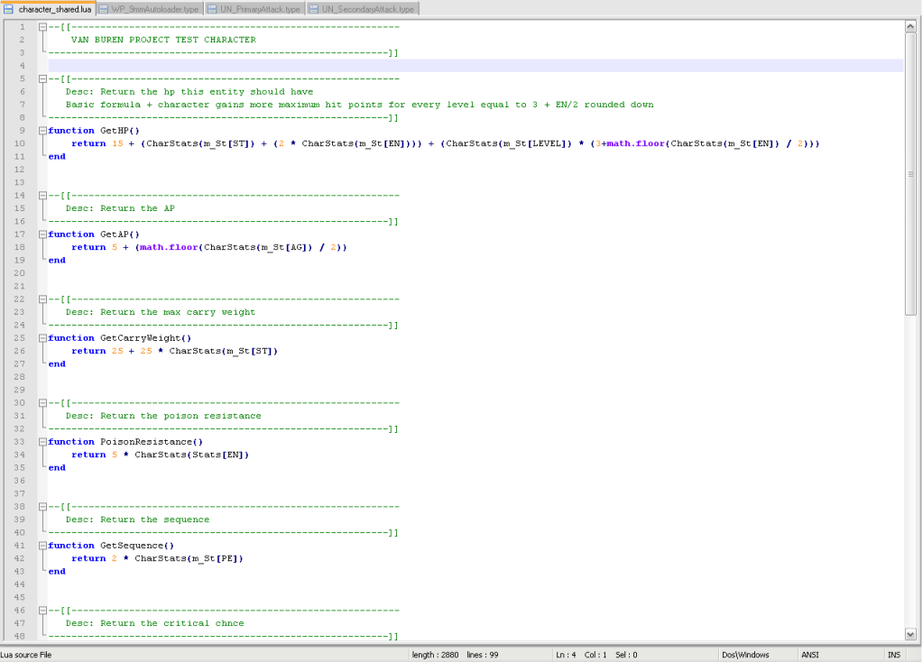Click 'Desc: Return the critical chnce' comment
Image resolution: width=923 pixels, height=662 pixels.
[154, 623]
